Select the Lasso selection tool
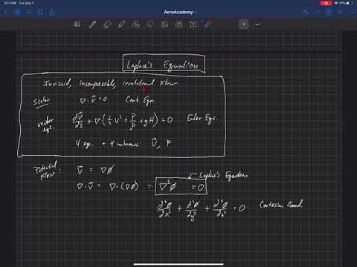The image size is (357, 267). [x=150, y=24]
